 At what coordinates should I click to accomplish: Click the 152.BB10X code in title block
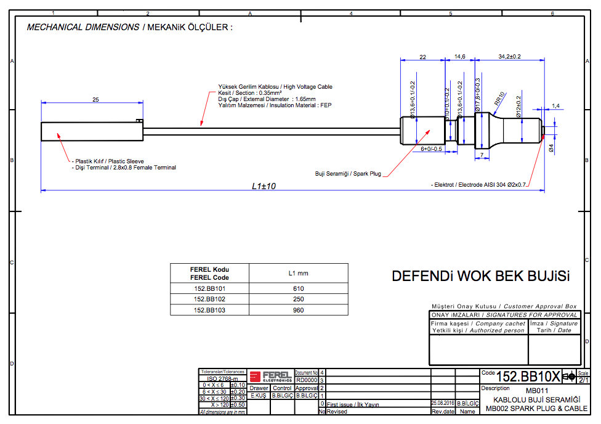coord(528,377)
